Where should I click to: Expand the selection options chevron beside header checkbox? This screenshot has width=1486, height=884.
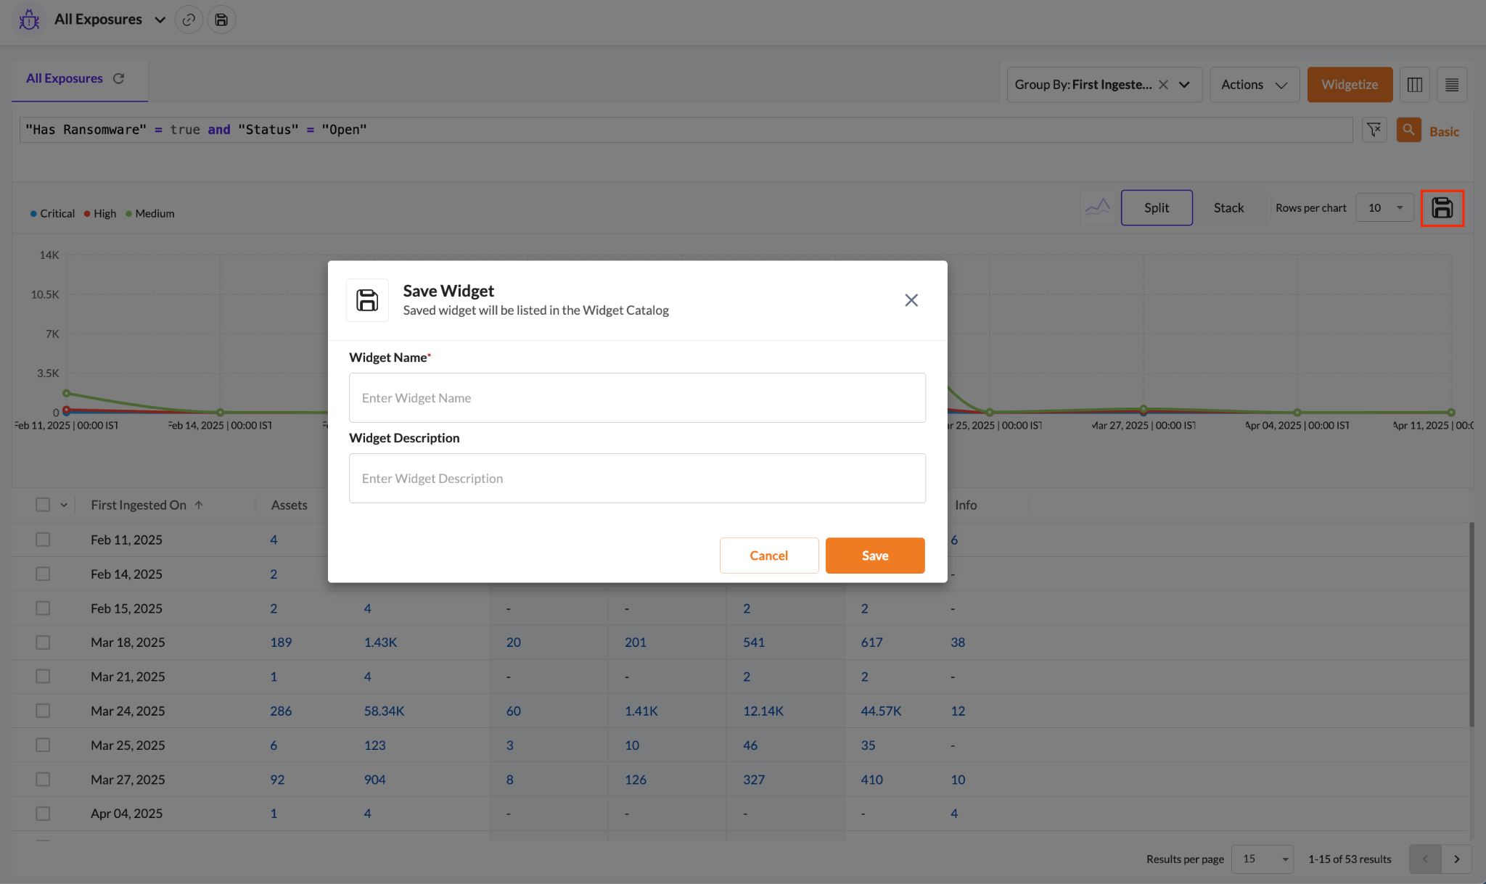click(x=64, y=505)
